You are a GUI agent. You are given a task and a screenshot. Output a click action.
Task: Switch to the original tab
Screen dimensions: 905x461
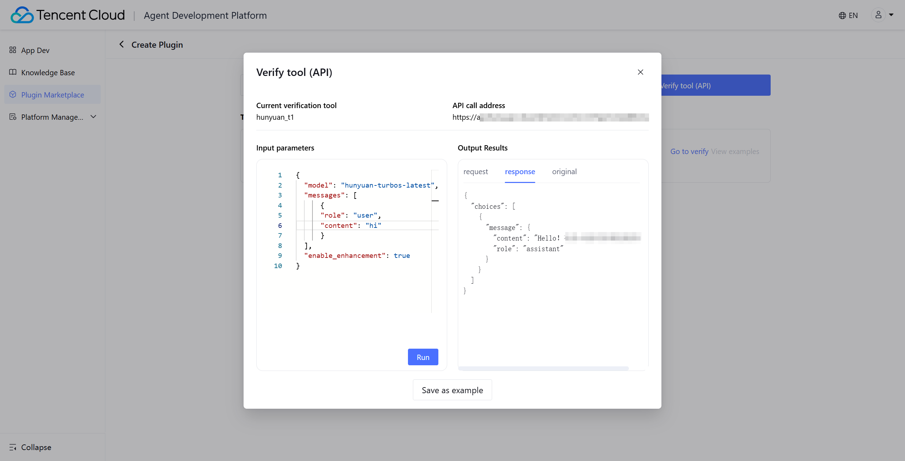[564, 172]
